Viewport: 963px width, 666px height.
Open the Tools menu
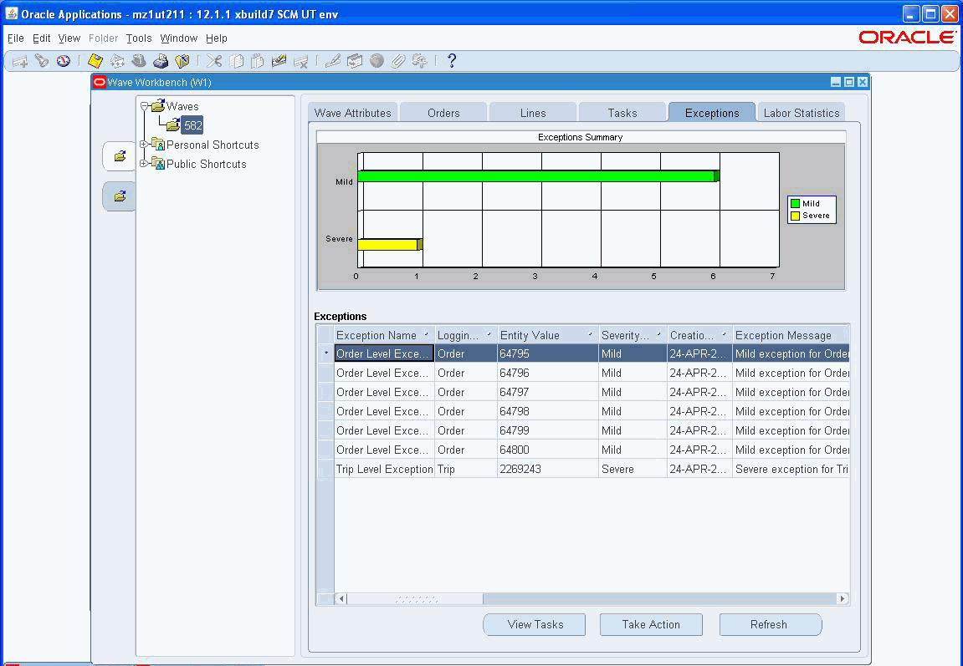coord(139,38)
